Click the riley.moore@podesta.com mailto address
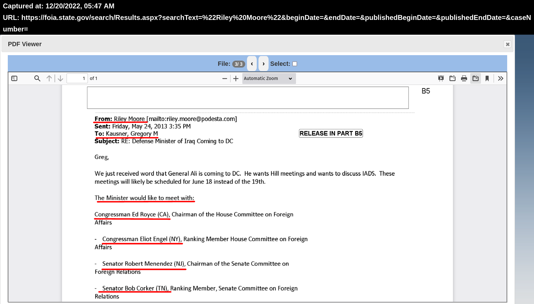This screenshot has width=534, height=304. point(193,119)
